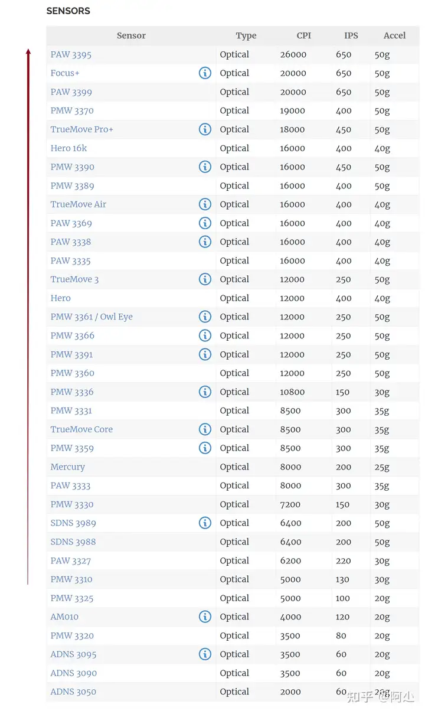The width and height of the screenshot is (425, 714).
Task: Click the info icon for PAW 3369
Action: [x=205, y=223]
